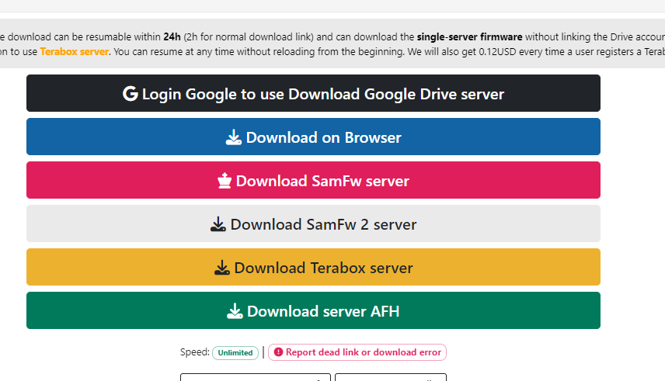Report dead link or download error
This screenshot has width=665, height=381.
[357, 352]
